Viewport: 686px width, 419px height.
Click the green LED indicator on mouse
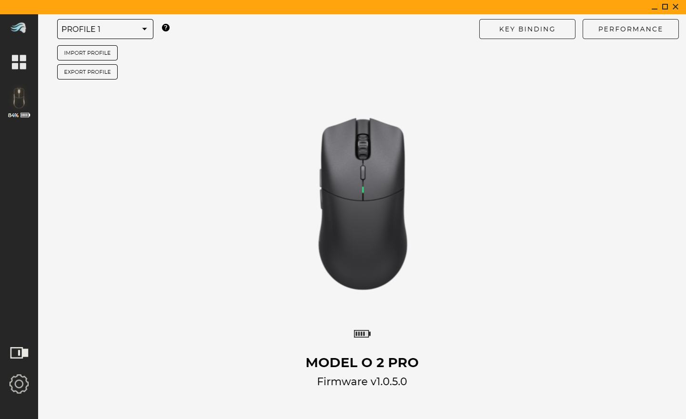(x=363, y=190)
